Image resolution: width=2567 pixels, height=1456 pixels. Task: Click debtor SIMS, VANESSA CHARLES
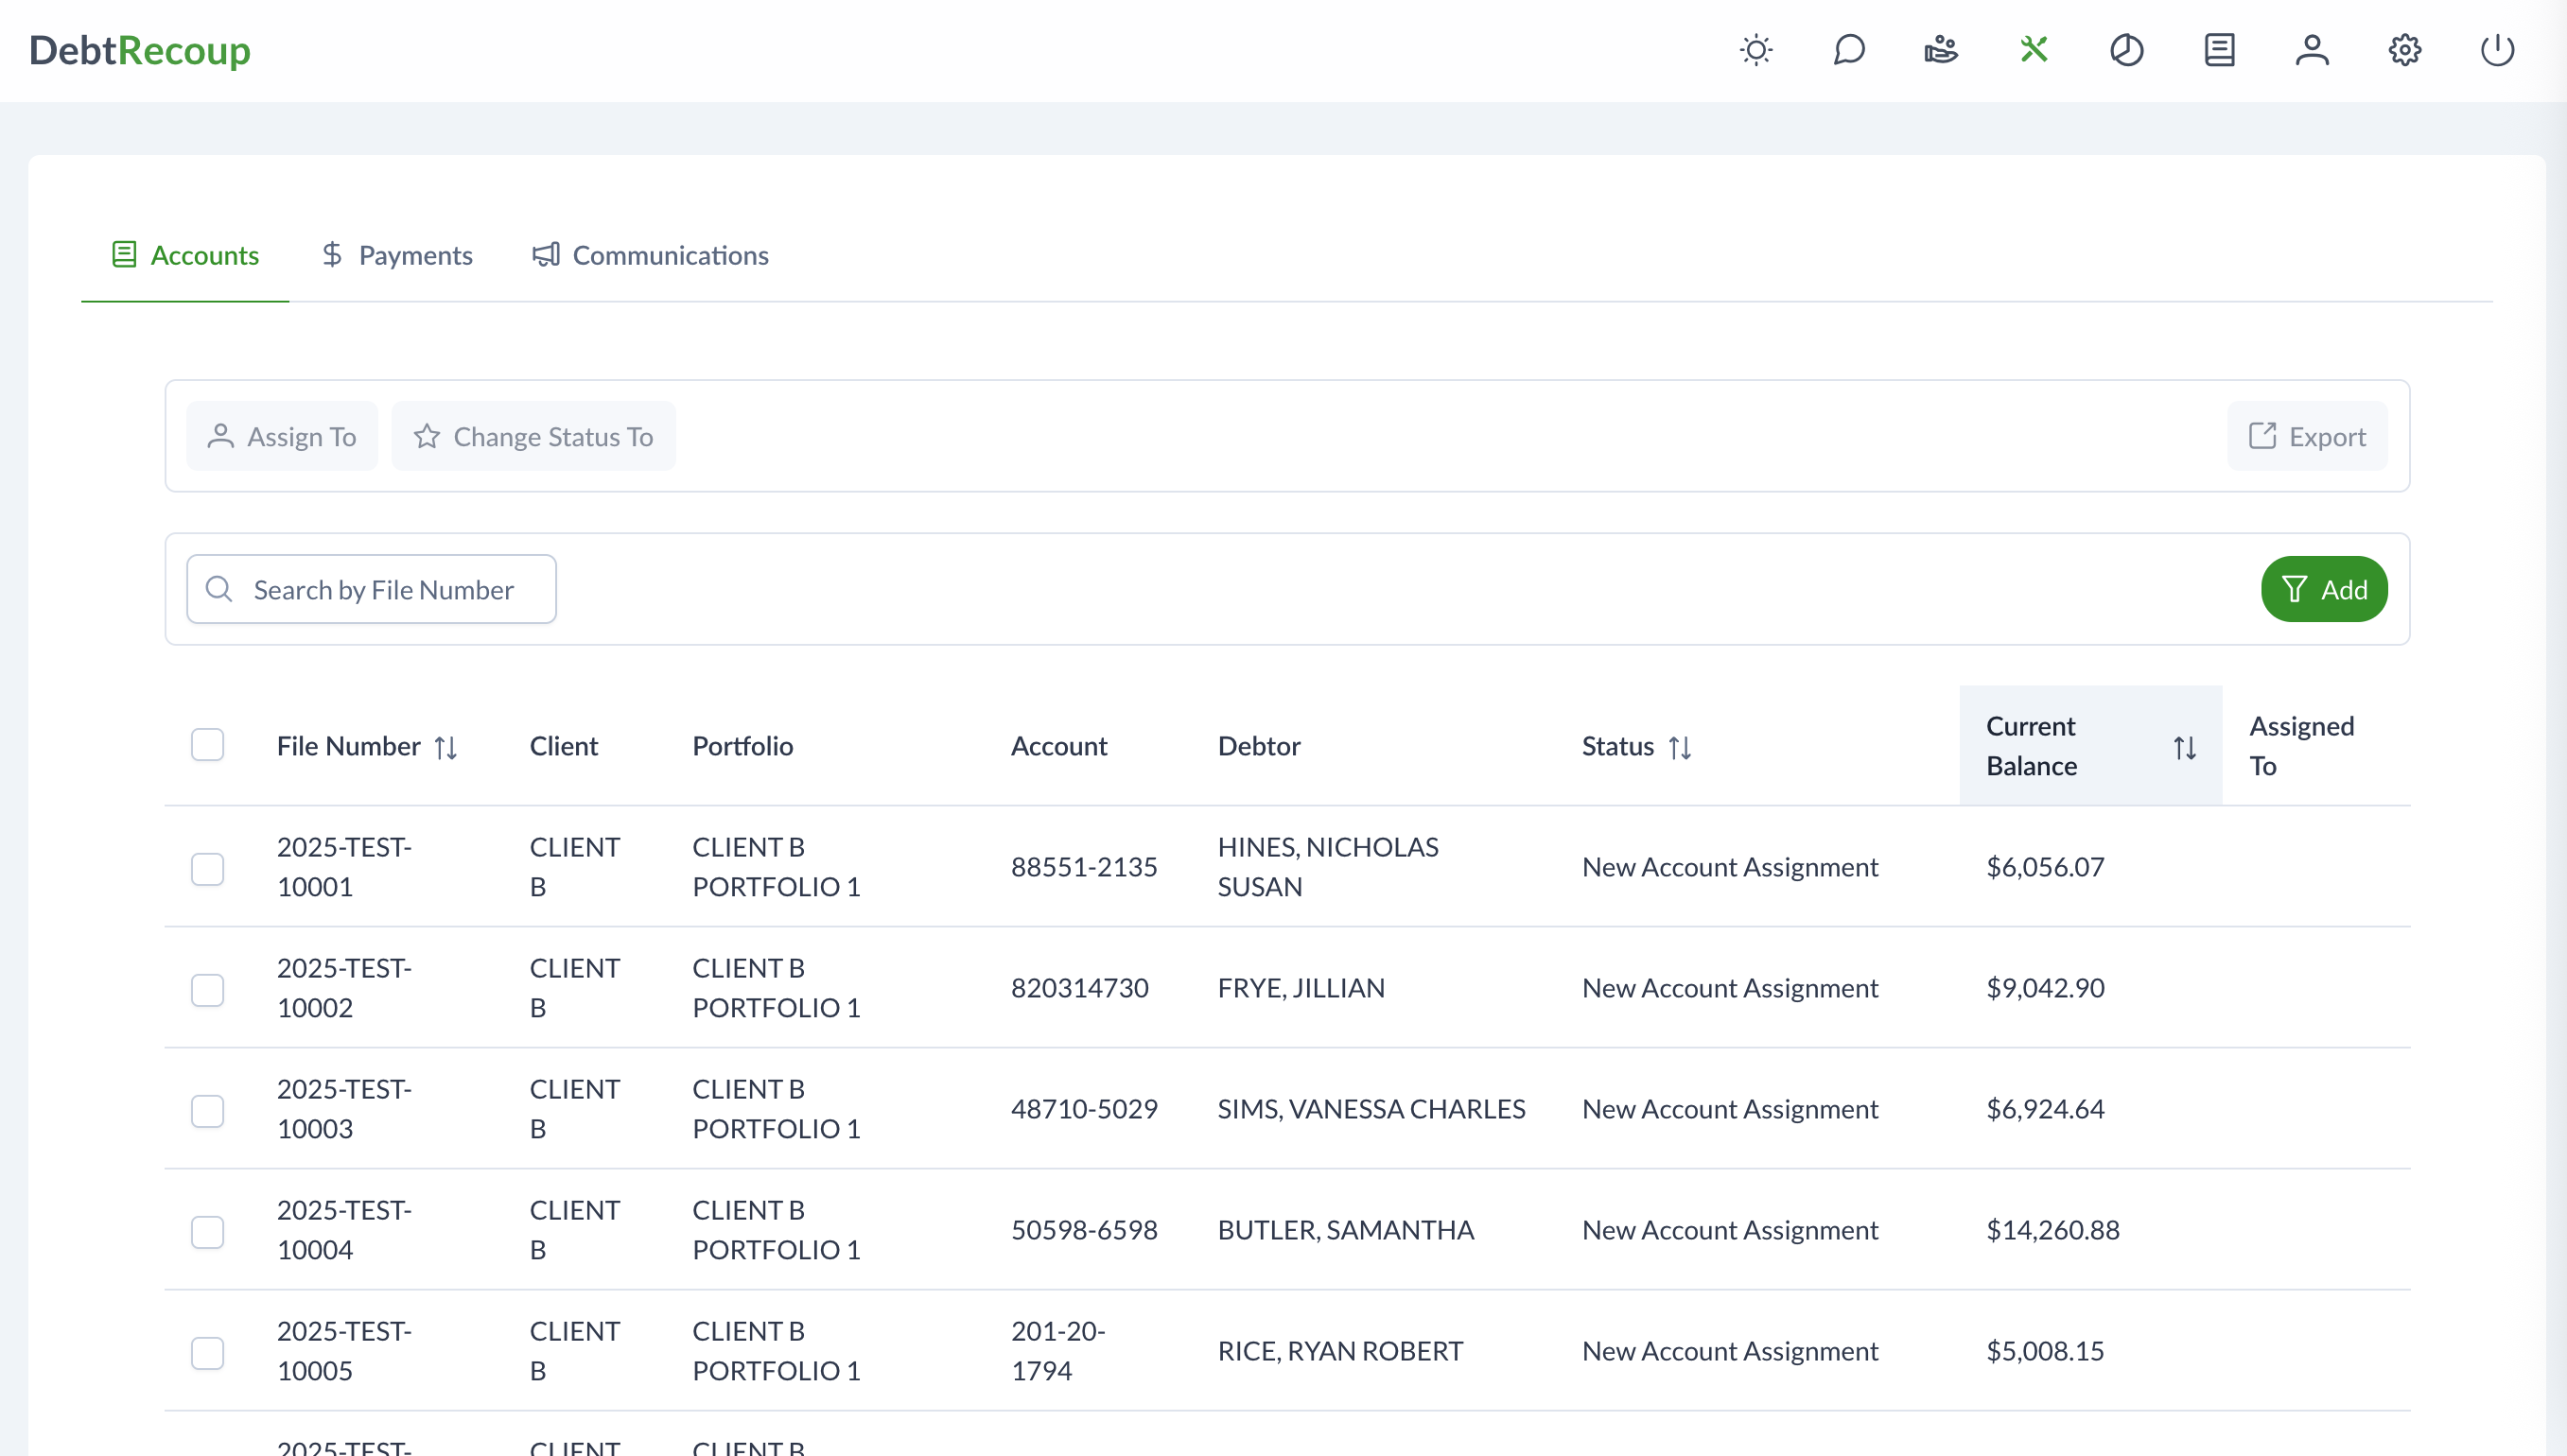(1371, 1109)
